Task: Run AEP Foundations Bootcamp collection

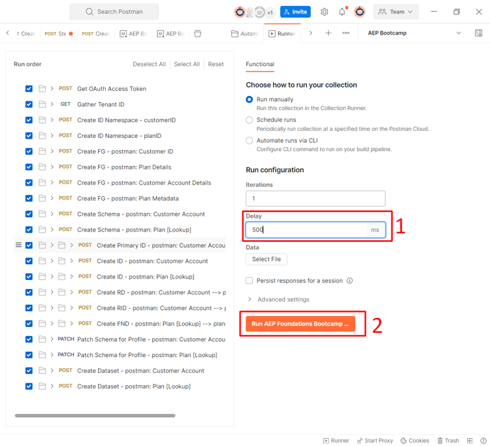Action: pos(301,324)
